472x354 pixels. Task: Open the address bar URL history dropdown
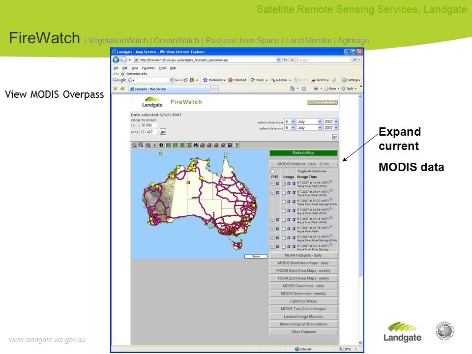point(278,60)
